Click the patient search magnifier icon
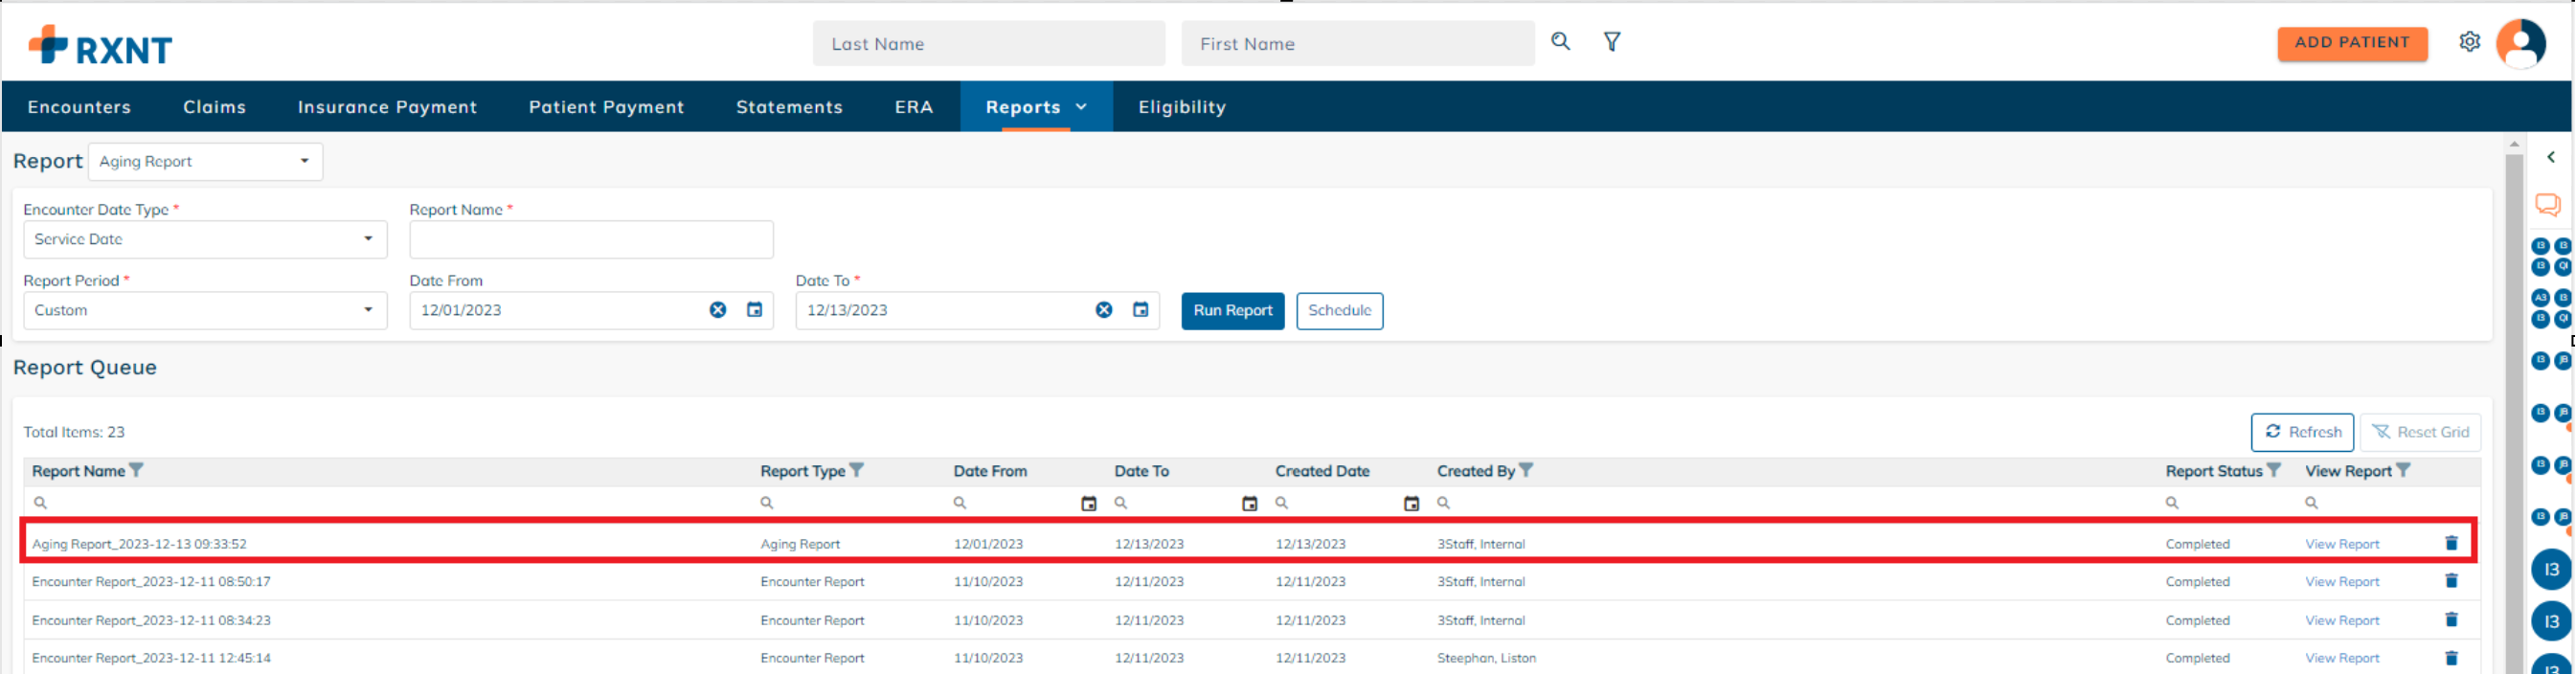 coord(1560,42)
